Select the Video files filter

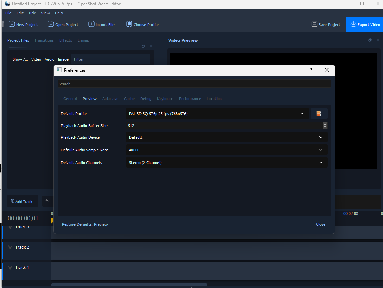point(36,59)
